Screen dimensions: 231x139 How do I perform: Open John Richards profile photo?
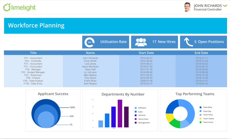click(x=187, y=7)
